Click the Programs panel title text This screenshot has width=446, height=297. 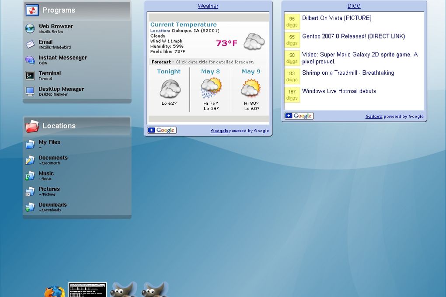(59, 10)
